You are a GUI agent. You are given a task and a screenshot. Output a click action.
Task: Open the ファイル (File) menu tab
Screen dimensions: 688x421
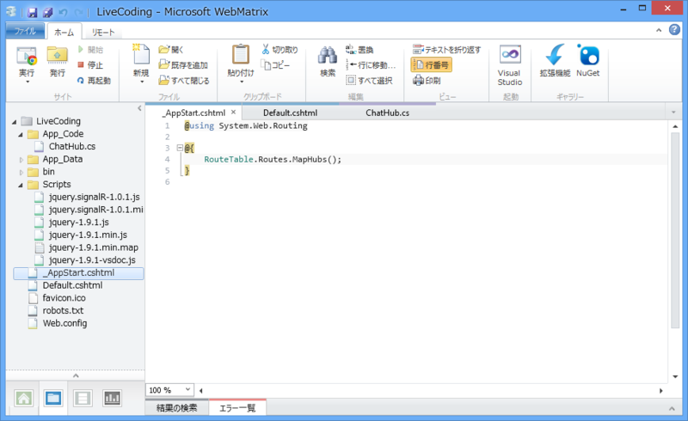25,31
